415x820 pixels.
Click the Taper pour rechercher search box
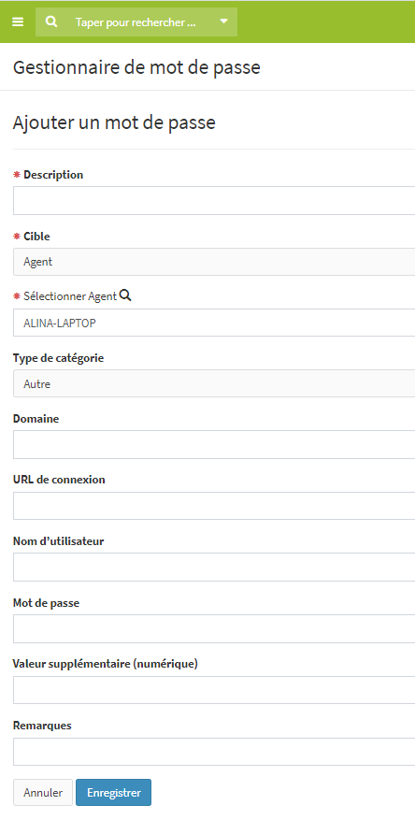coord(136,22)
